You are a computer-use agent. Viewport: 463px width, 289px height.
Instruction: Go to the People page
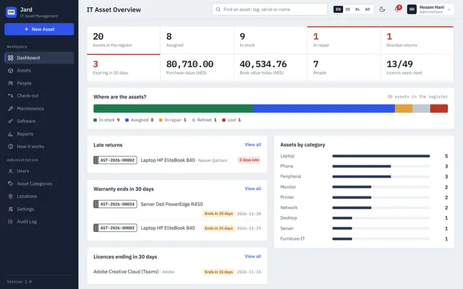pyautogui.click(x=39, y=83)
